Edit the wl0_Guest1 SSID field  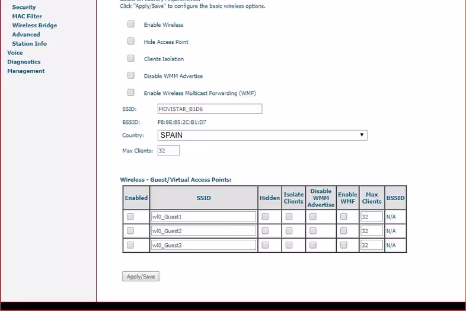[x=203, y=217]
